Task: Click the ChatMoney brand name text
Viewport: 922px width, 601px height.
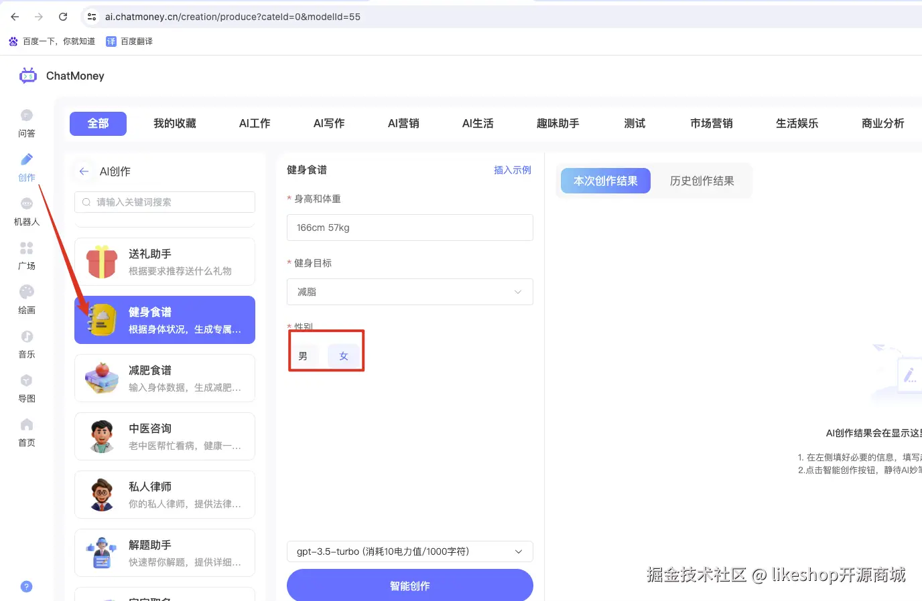Action: (75, 76)
